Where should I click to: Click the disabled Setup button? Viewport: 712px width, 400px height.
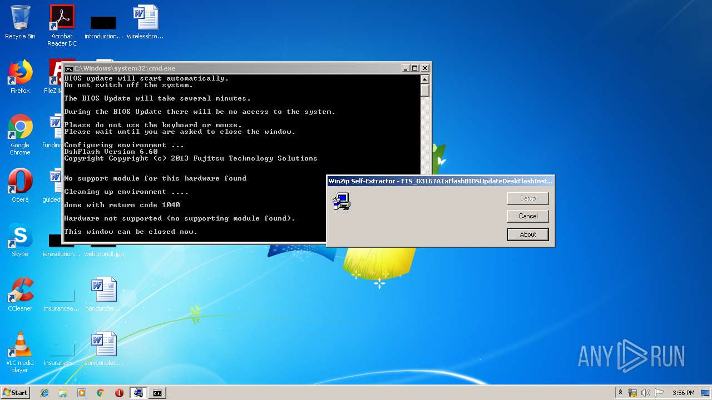(x=528, y=198)
